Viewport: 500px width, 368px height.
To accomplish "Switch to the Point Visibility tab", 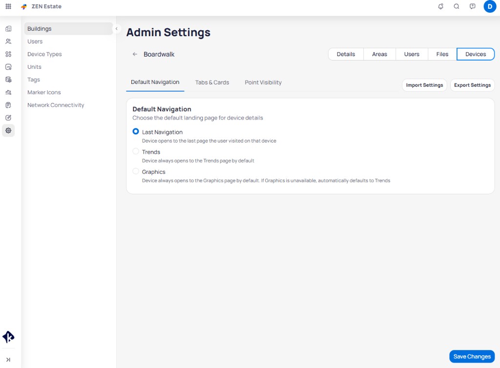I will (263, 82).
